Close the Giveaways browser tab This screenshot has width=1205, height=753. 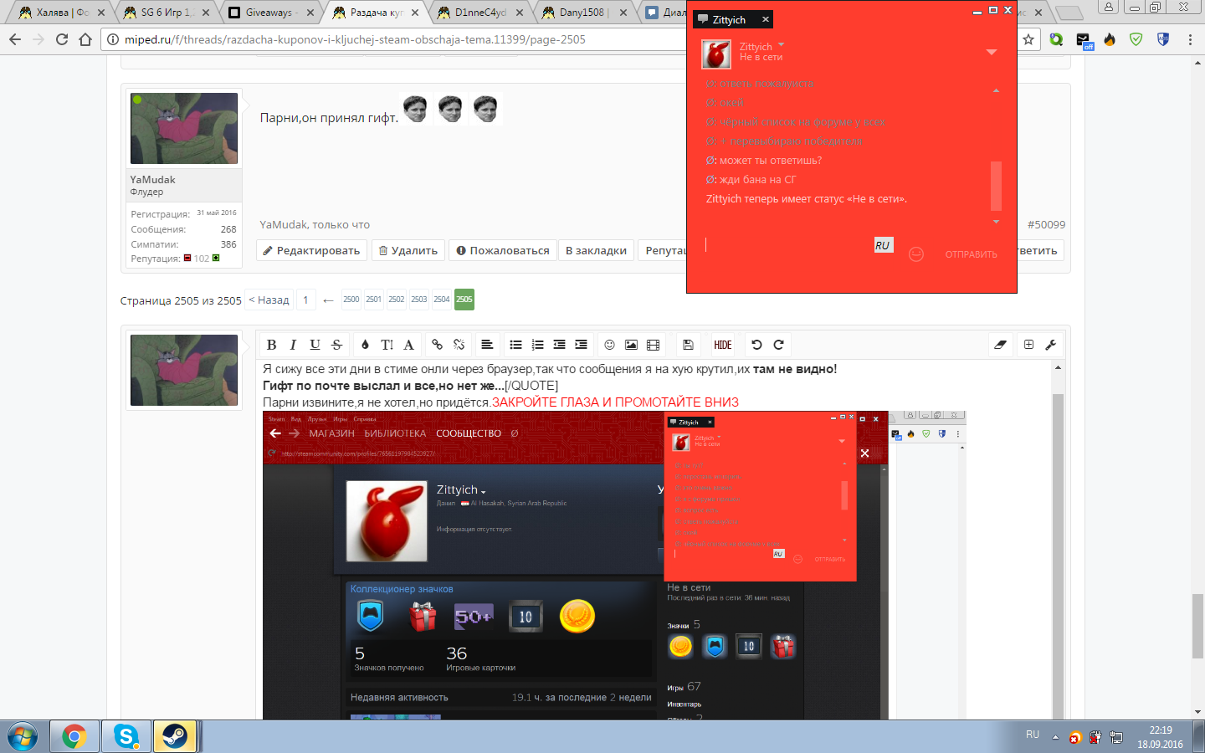[x=310, y=13]
